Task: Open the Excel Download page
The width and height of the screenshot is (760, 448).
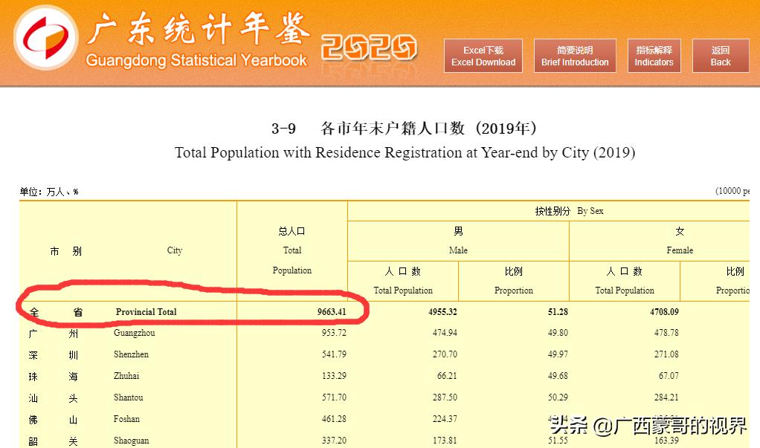Action: pos(483,55)
